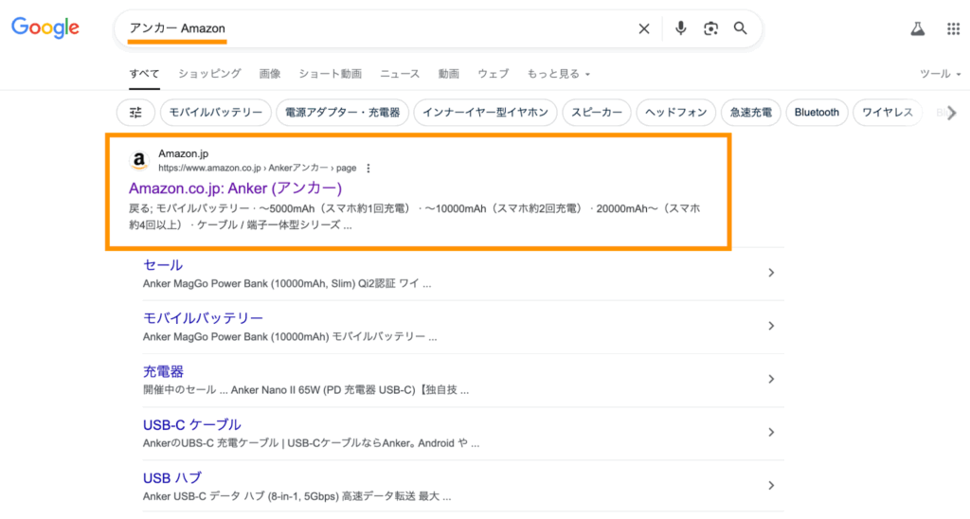Click the Amazon.jp site name text

[183, 153]
